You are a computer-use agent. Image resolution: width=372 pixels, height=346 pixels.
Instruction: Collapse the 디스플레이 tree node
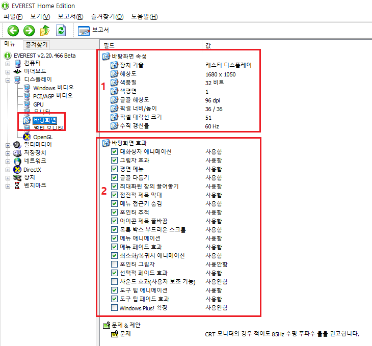click(8, 80)
